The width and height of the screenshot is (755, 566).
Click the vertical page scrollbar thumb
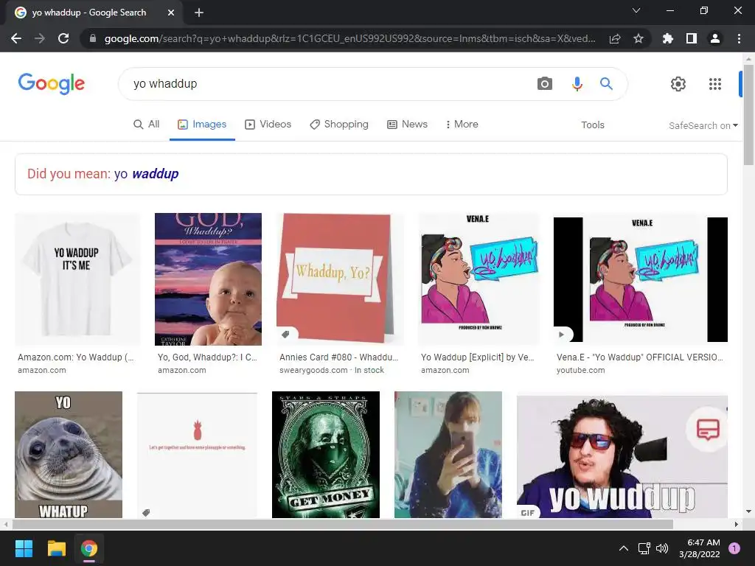click(748, 114)
